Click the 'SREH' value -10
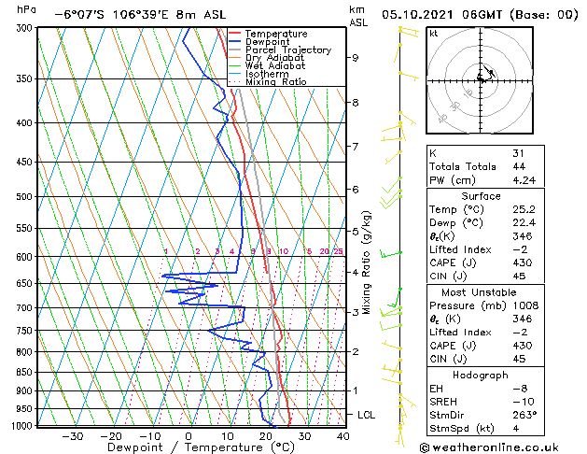 pos(524,402)
